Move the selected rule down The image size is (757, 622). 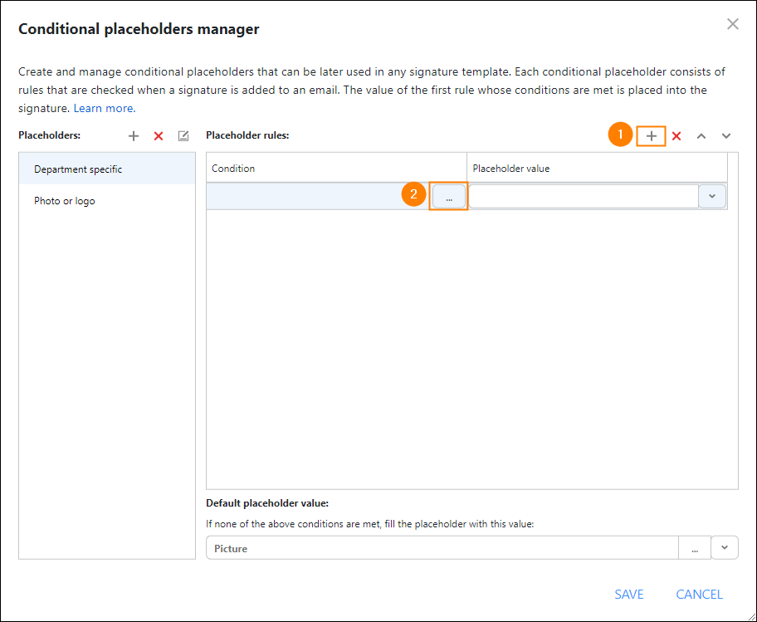[726, 135]
